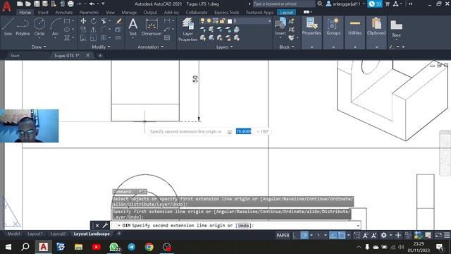This screenshot has width=451, height=254.
Task: Click the highlighted distance value input box
Action: point(243,131)
